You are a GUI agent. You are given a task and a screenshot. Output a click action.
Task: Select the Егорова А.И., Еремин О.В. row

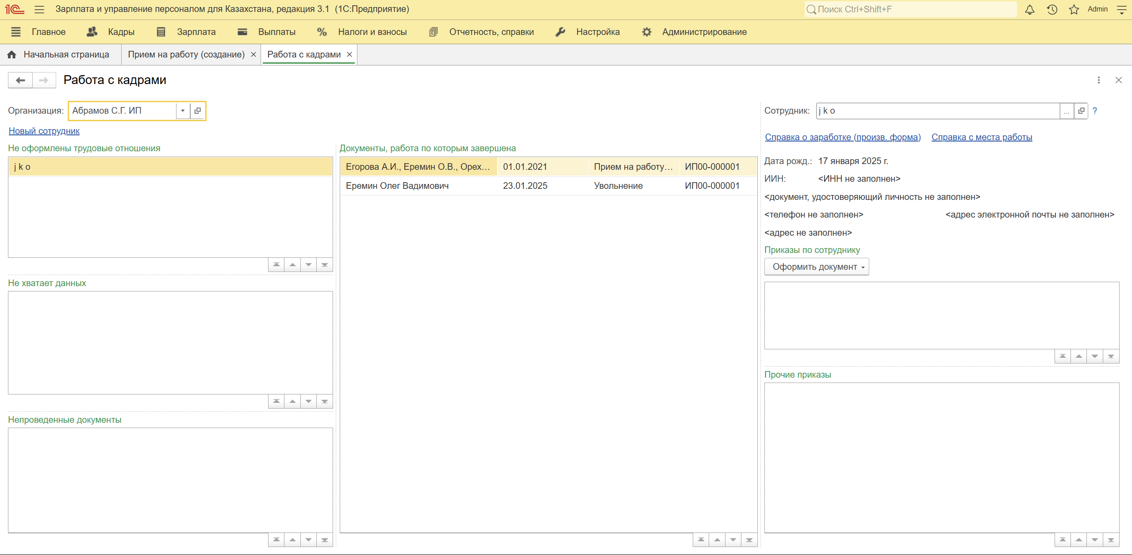pos(549,167)
